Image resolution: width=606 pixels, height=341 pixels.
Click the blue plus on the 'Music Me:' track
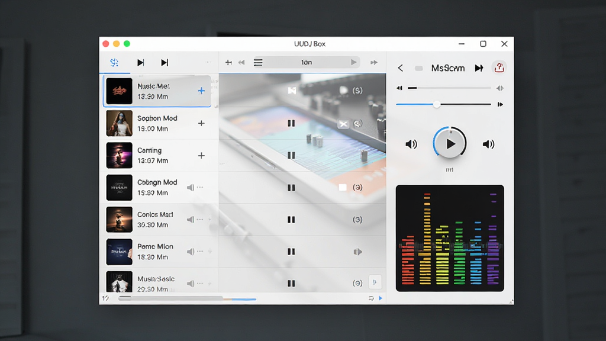201,91
